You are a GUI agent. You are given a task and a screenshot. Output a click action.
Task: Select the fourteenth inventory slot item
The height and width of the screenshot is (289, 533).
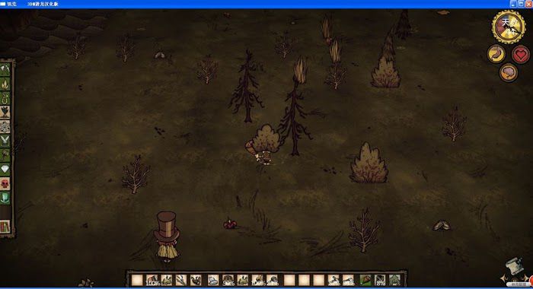[x=334, y=280]
